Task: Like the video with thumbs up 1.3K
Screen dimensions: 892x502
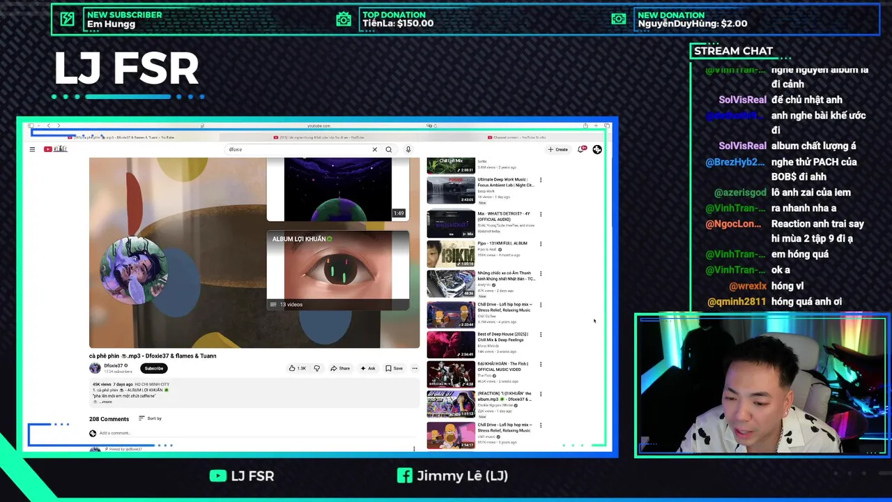Action: click(x=298, y=368)
